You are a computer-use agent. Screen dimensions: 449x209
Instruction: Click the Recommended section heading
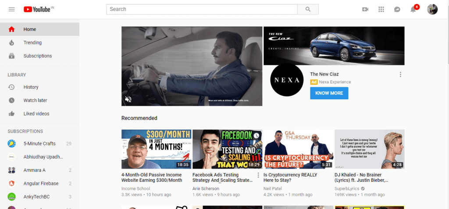tap(139, 118)
